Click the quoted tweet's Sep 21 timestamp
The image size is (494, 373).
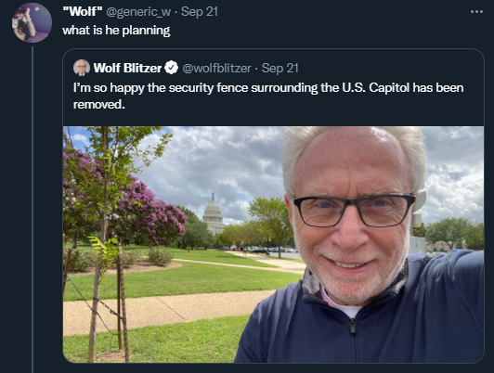click(x=279, y=69)
